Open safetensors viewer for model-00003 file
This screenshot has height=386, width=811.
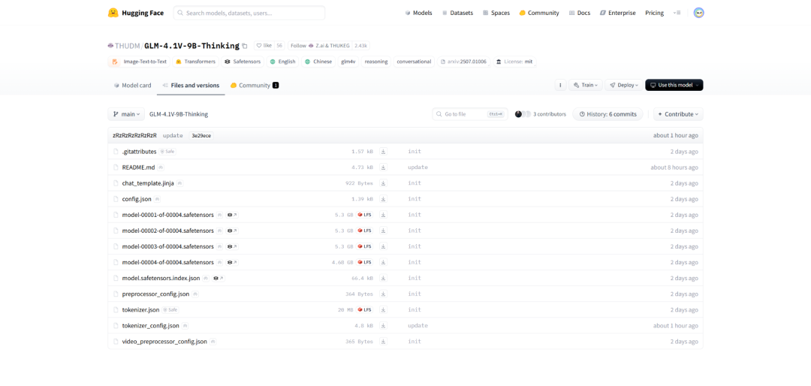coord(232,246)
